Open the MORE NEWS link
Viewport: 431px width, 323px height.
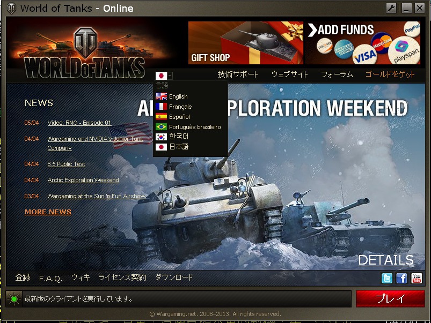pyautogui.click(x=48, y=212)
